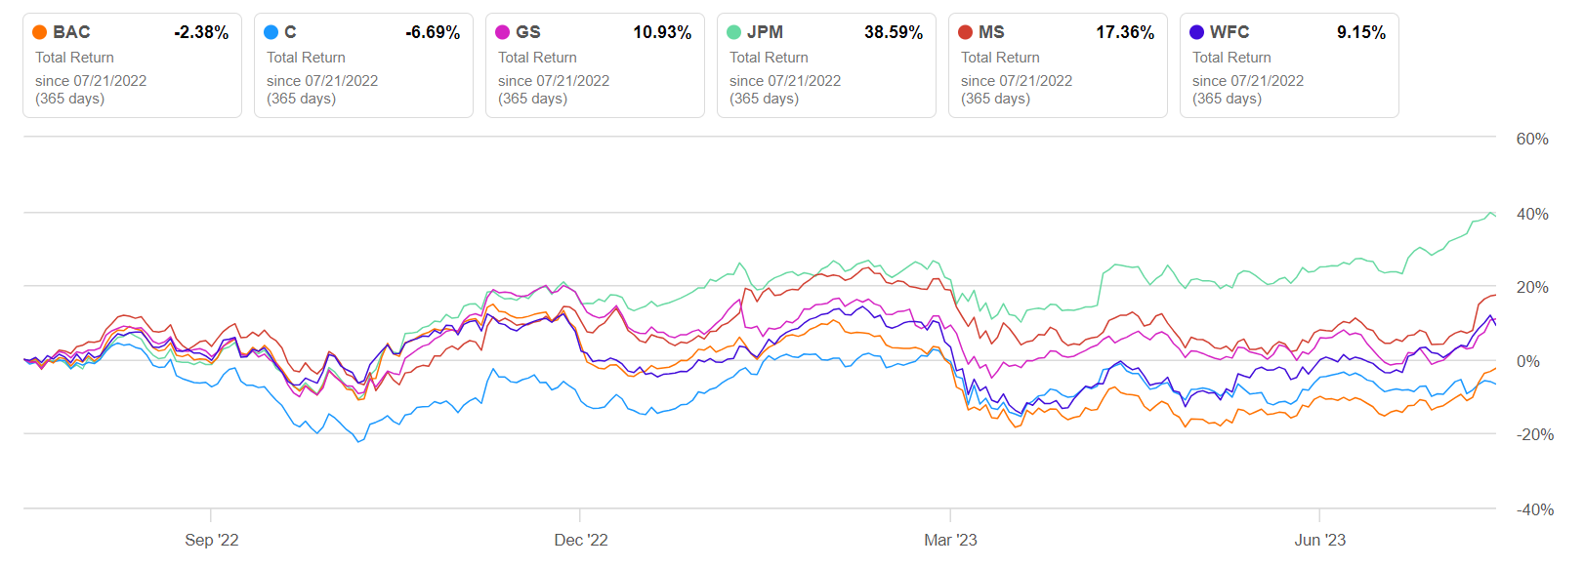
Task: Click the purple WFC legend dot
Action: pyautogui.click(x=1197, y=32)
